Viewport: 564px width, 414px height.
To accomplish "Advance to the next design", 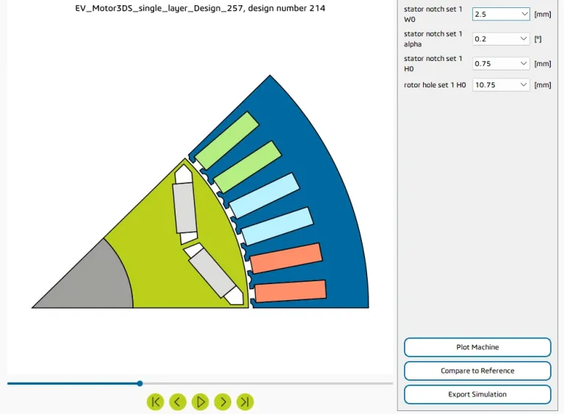I will click(223, 402).
